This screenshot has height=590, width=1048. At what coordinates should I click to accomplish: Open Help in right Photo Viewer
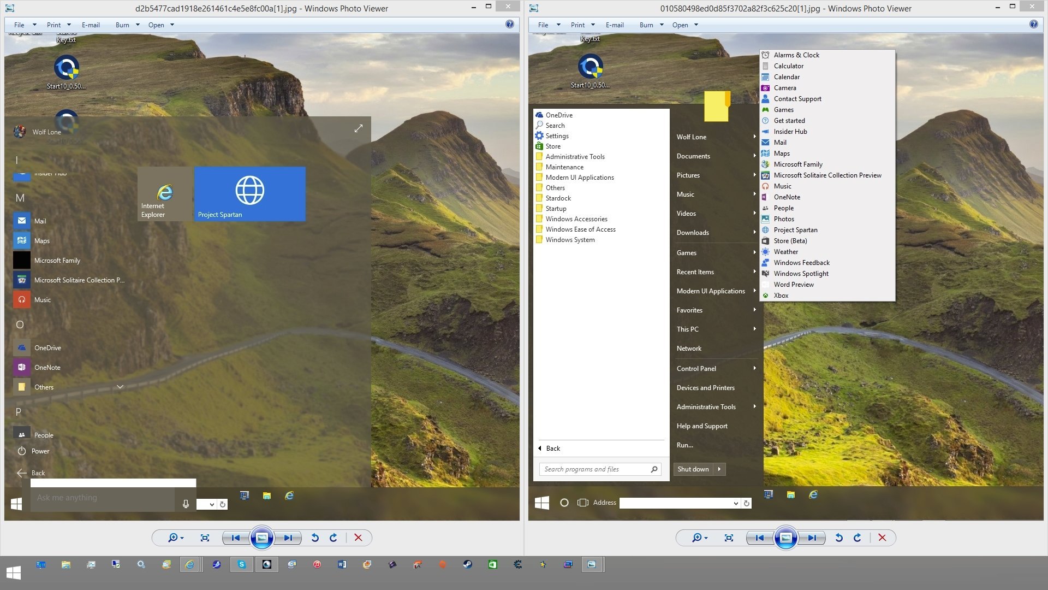[x=1034, y=24]
